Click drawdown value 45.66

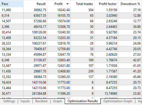click(137, 77)
